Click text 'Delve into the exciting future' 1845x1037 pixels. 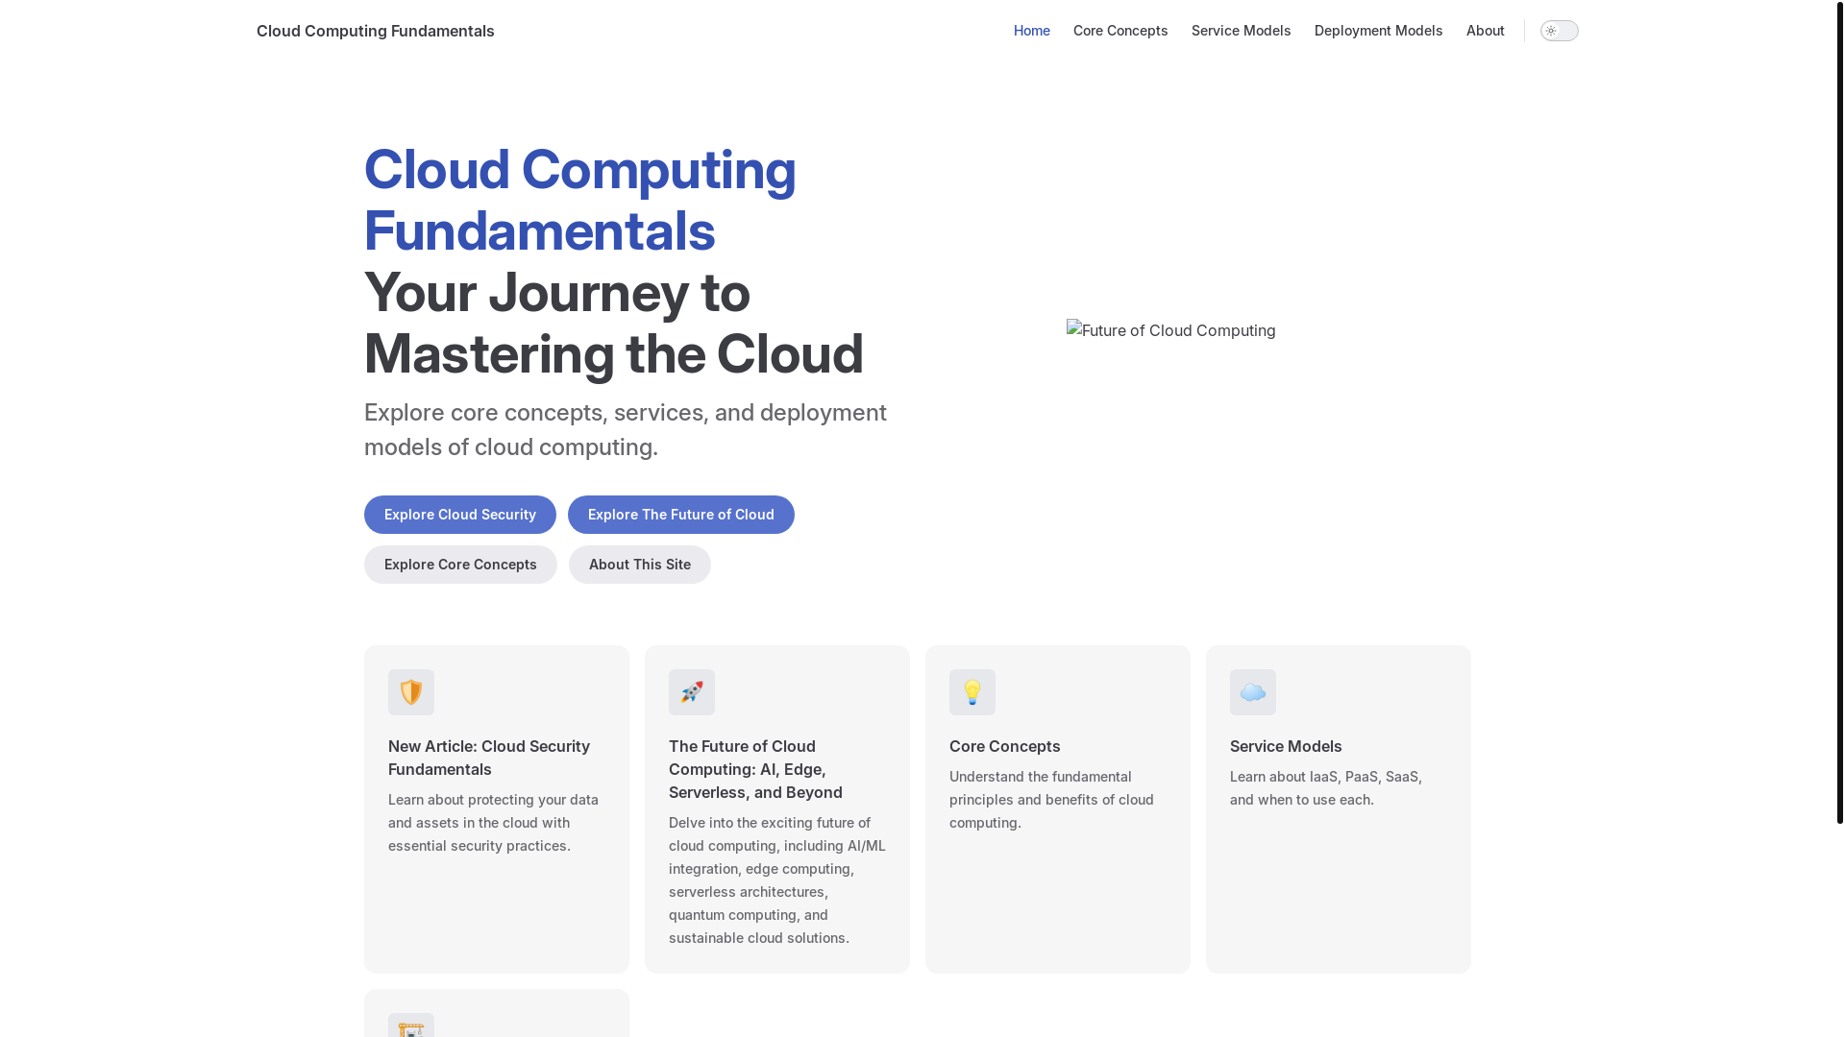coord(777,880)
